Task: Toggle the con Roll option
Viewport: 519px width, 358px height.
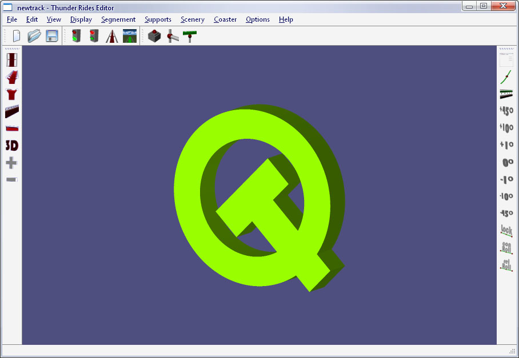Action: [506, 248]
